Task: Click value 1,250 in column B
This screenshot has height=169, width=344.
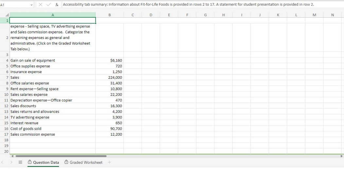Action: pos(109,72)
